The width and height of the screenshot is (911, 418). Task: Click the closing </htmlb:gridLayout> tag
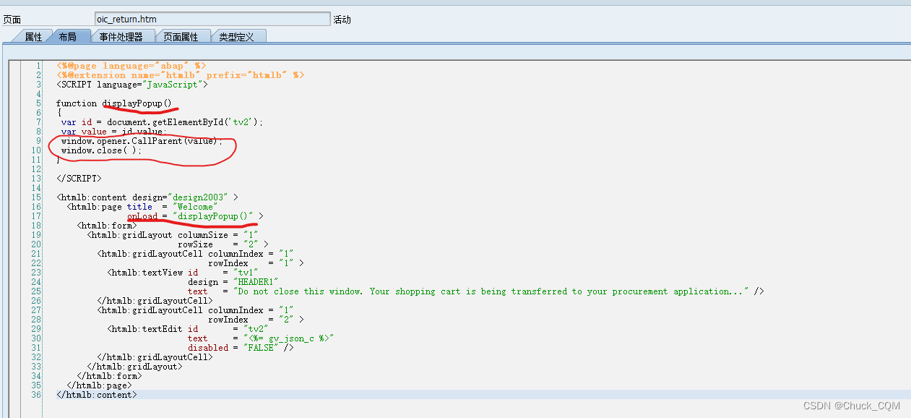[x=134, y=366]
